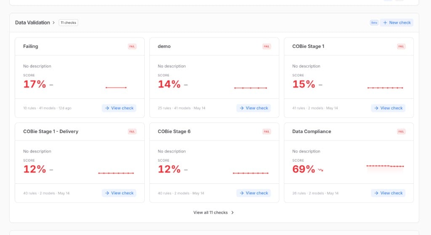Click the 69% score value
Viewport: 431px width, 235px height.
(x=304, y=169)
